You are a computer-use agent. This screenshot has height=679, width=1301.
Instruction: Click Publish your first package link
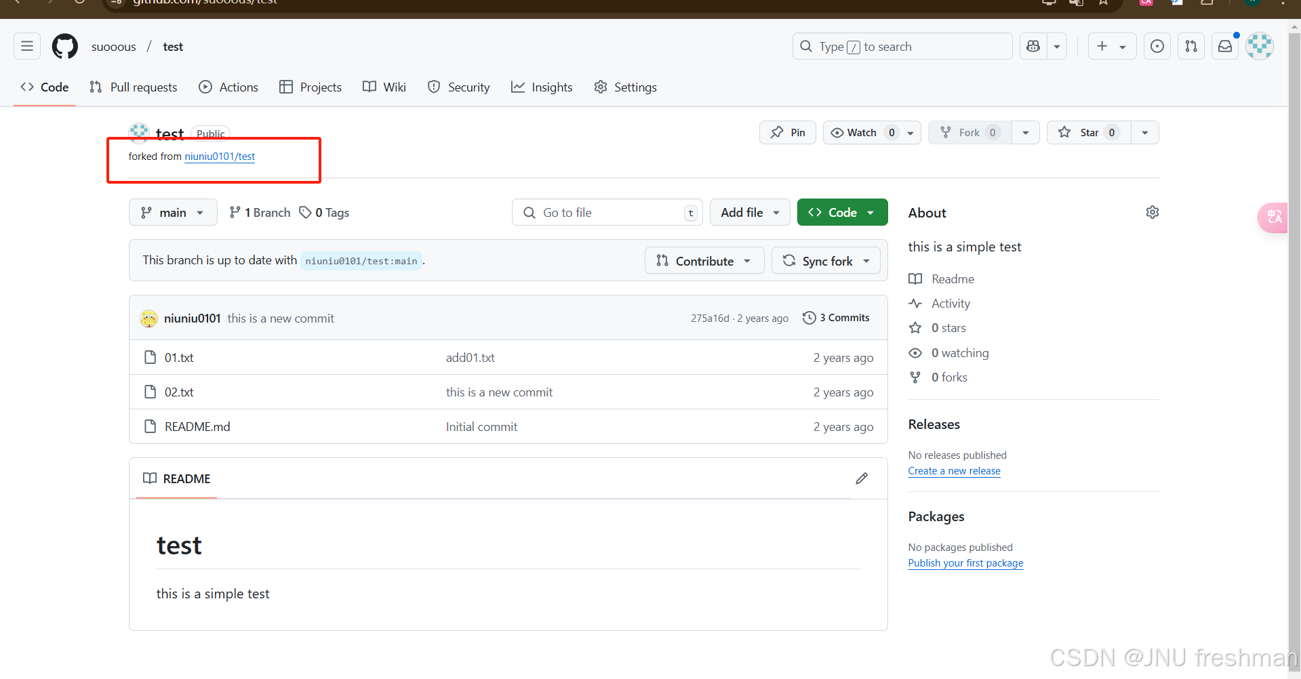coord(965,562)
